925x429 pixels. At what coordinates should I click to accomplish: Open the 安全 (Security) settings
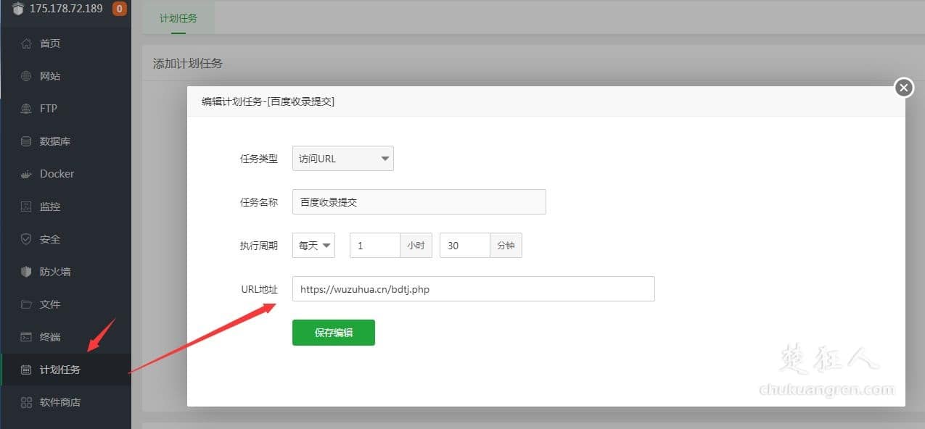coord(47,238)
